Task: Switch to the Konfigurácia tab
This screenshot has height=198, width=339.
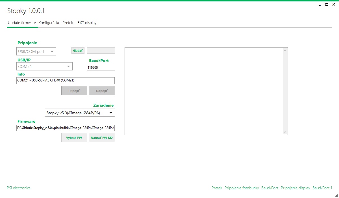Action: point(49,23)
